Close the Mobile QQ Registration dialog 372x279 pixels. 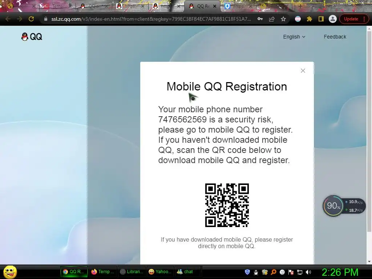[303, 71]
